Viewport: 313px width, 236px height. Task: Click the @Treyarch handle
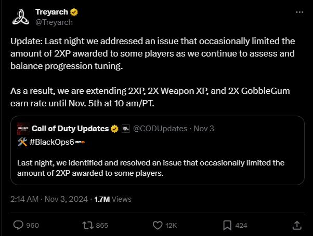[x=54, y=22]
